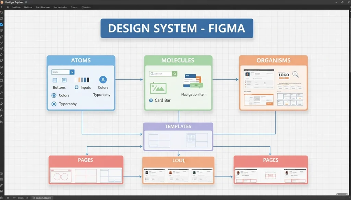Click the magnifier icon beside LOGO
This screenshot has width=351, height=200.
[295, 74]
